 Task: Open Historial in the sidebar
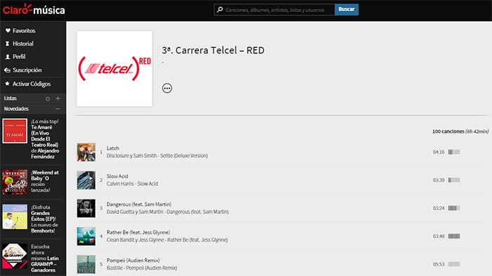(23, 44)
